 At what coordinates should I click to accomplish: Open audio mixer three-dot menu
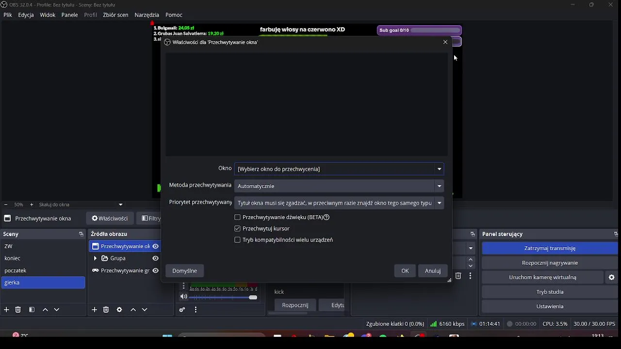click(x=196, y=310)
